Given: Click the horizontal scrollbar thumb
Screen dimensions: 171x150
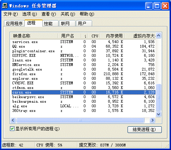Looking at the screenshot, I should click(x=80, y=120).
